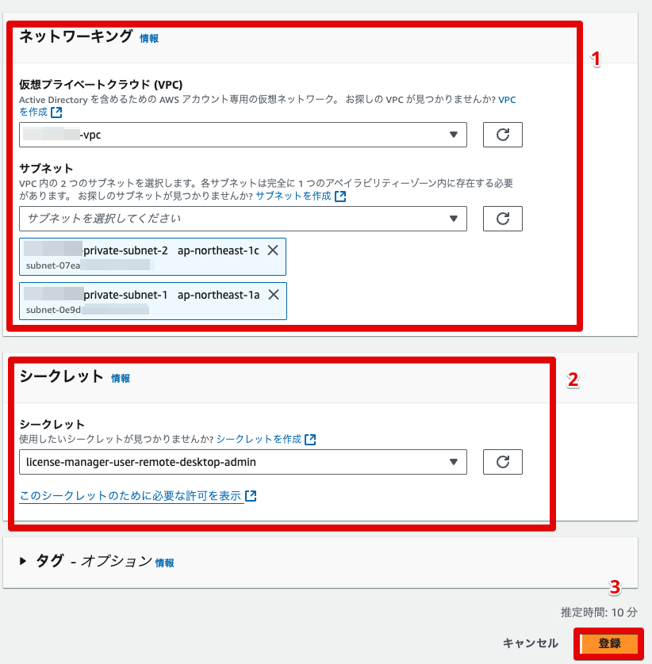Open the license-manager secret dropdown
The height and width of the screenshot is (664, 652).
click(x=243, y=462)
